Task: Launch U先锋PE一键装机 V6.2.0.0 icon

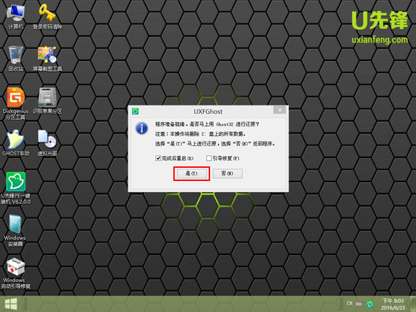Action: click(16, 189)
